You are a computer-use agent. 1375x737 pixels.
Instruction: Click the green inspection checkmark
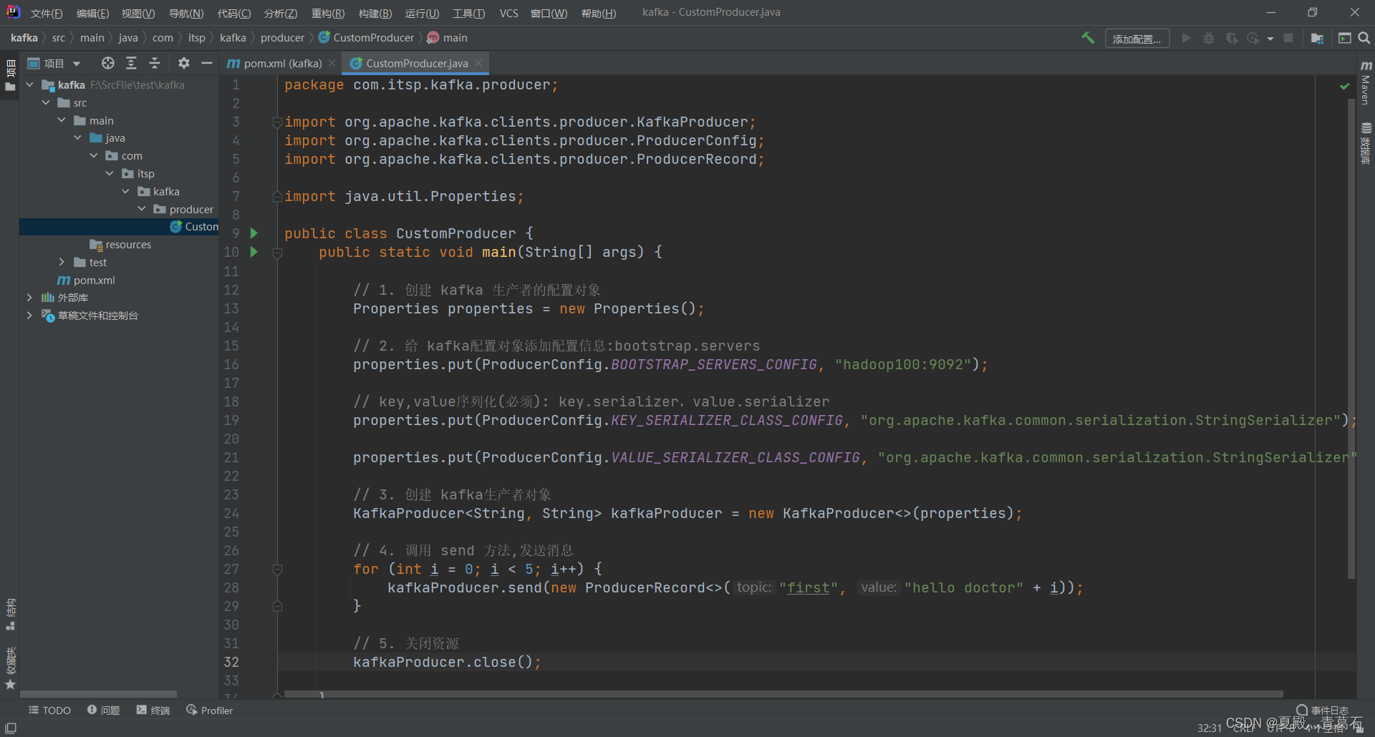[x=1344, y=86]
